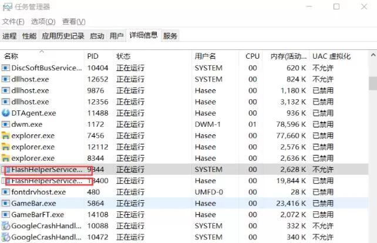Click the icon of dllhost.exe PID 9876
The image size is (377, 243).
click(x=5, y=90)
